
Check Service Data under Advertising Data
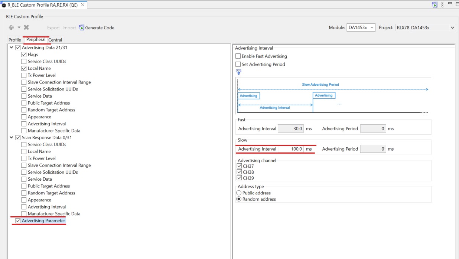pyautogui.click(x=24, y=96)
